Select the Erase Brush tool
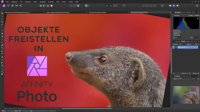200x112 pixels. (2, 45)
